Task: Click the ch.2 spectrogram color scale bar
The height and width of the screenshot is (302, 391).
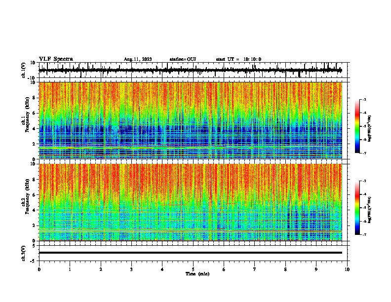Action: pos(357,208)
